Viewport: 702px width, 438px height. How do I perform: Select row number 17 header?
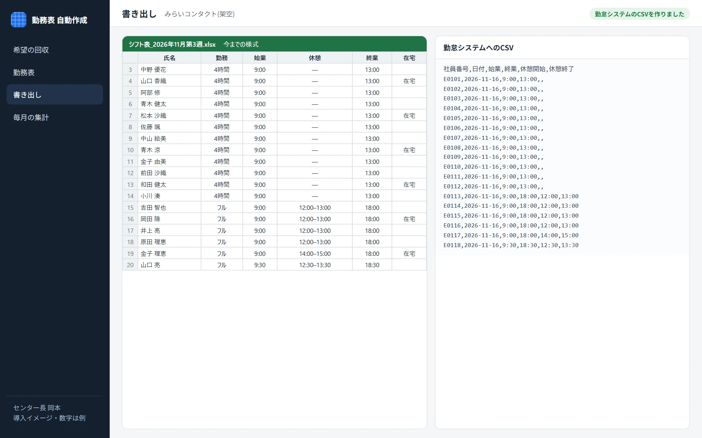[130, 230]
